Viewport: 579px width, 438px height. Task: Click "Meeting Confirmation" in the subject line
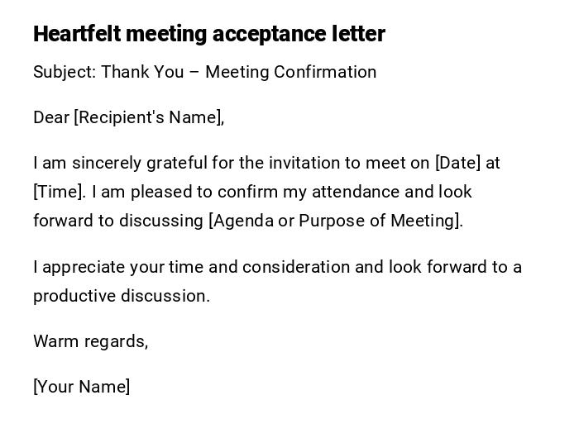(x=290, y=72)
